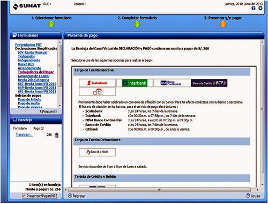Click the 1. Seleccionar formulario step label
Viewport: 268px width, 204px height.
[x=51, y=18]
